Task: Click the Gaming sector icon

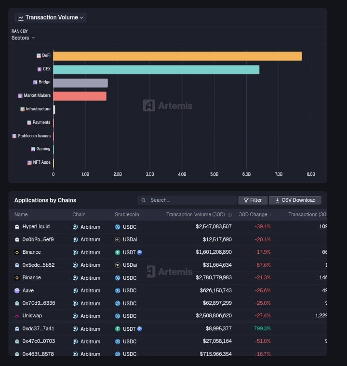Action: click(33, 149)
